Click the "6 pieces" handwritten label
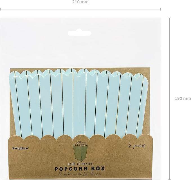 point(137,146)
